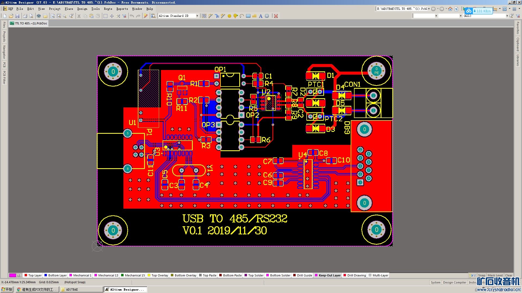Place a component

267,16
